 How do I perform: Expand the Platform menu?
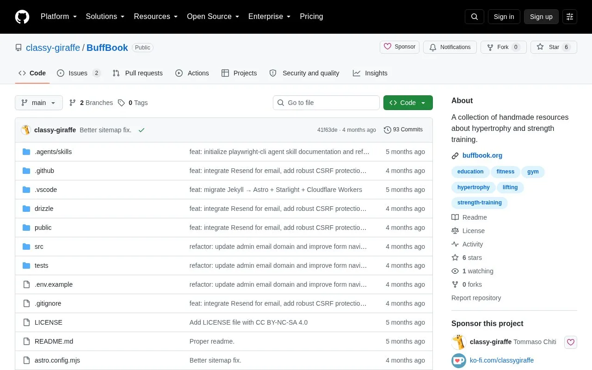(59, 17)
